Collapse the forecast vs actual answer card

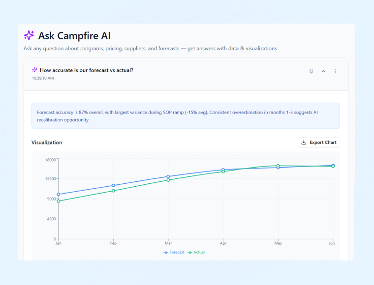(x=323, y=71)
